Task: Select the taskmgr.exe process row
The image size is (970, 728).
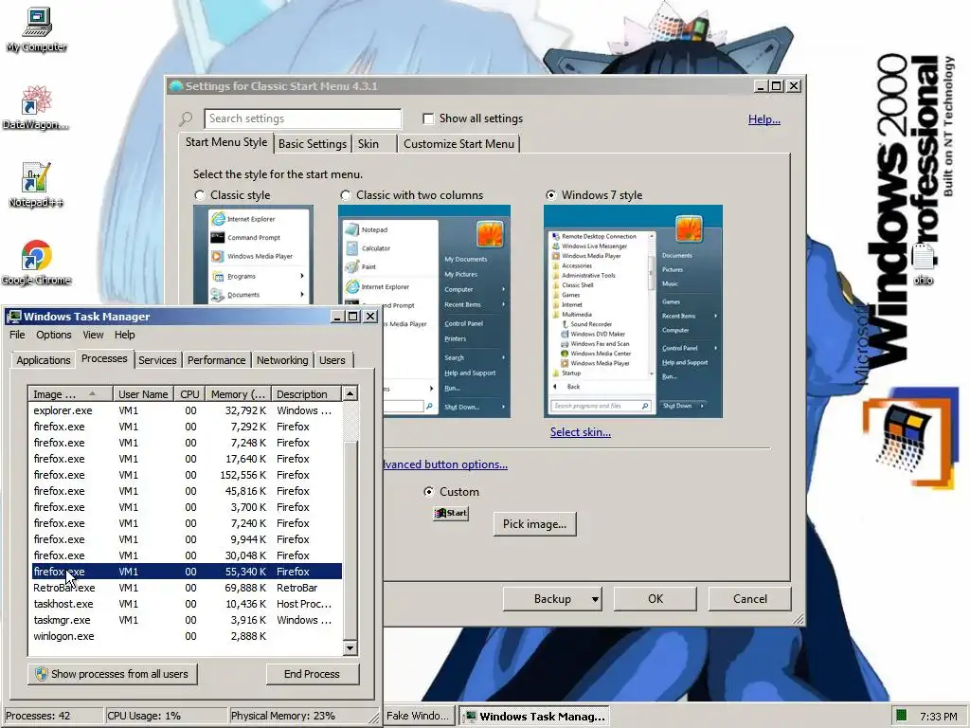Action: click(x=187, y=620)
